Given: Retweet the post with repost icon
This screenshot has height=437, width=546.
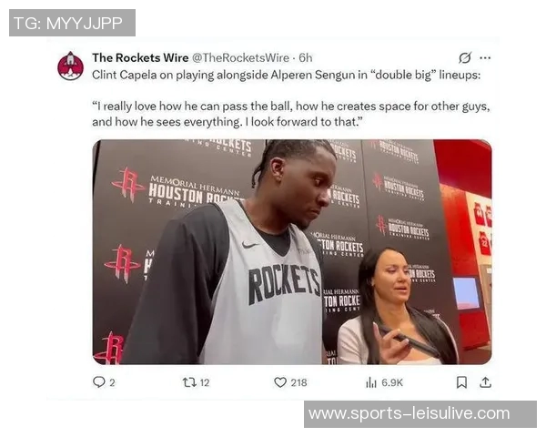Looking at the screenshot, I should (189, 382).
